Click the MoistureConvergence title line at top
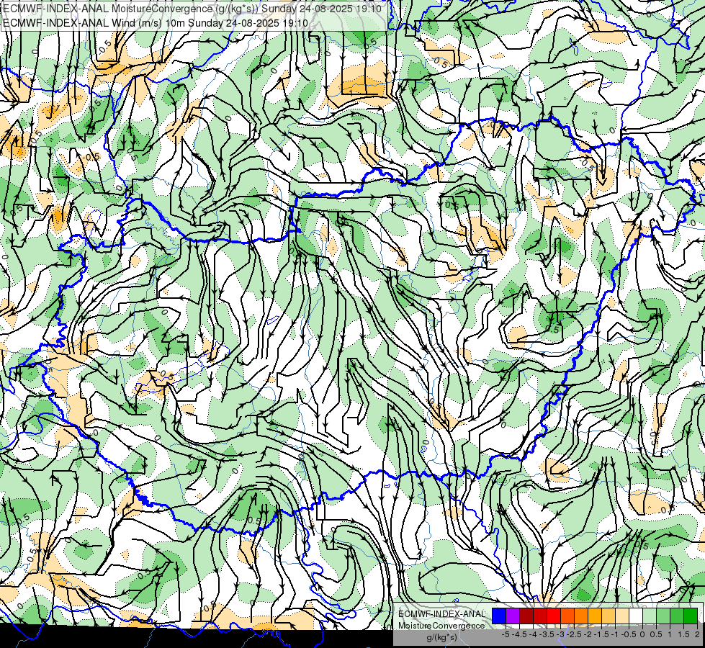 coord(192,9)
